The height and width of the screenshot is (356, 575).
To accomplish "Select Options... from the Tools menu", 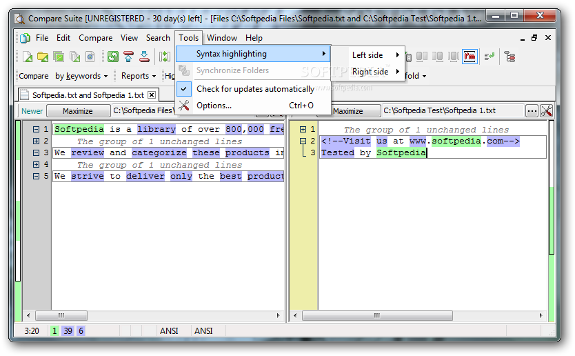I will tap(254, 106).
